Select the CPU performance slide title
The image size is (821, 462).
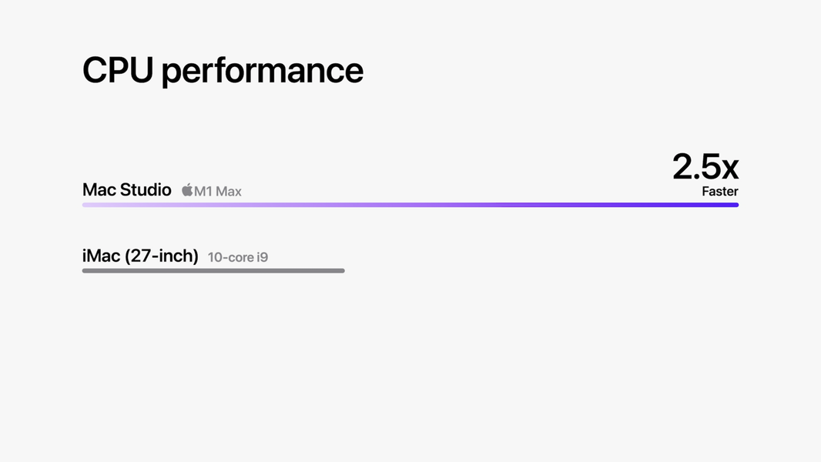coord(223,70)
